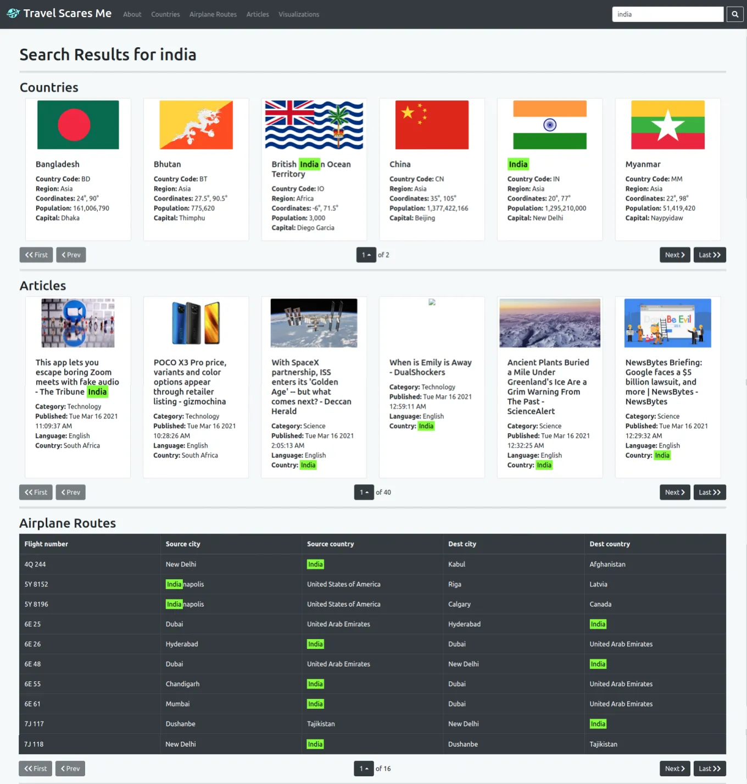Click Next under the Airplane Routes table
The height and width of the screenshot is (784, 747).
pyautogui.click(x=674, y=769)
